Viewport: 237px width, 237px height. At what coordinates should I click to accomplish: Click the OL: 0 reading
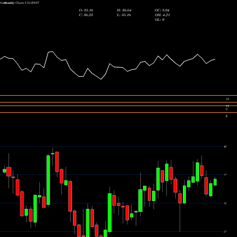[159, 20]
